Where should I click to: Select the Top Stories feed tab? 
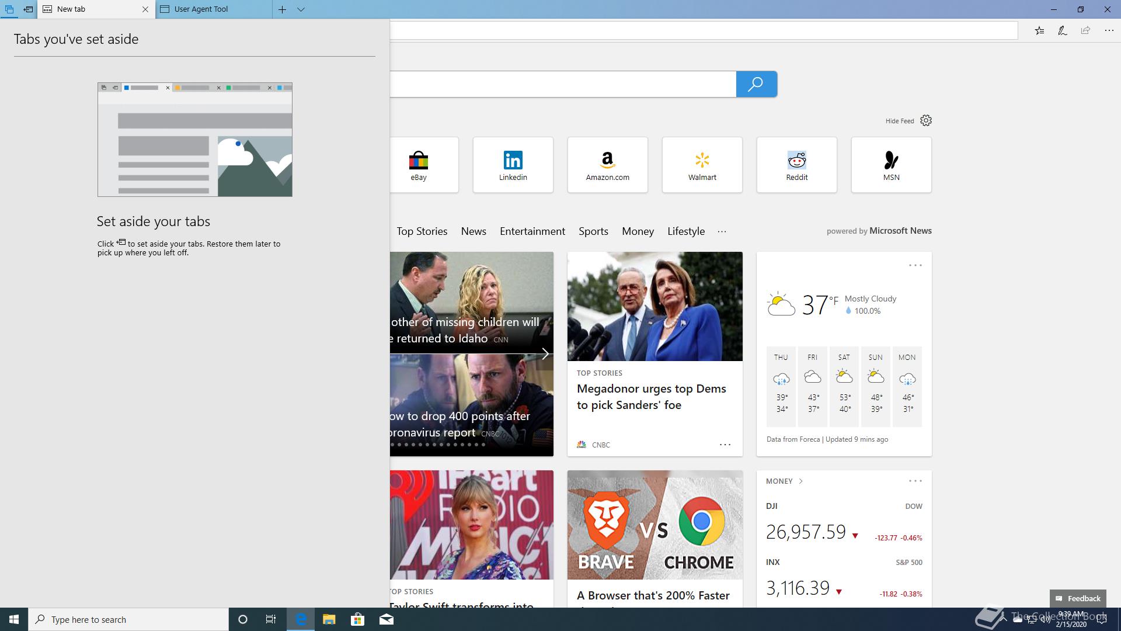[x=422, y=231]
